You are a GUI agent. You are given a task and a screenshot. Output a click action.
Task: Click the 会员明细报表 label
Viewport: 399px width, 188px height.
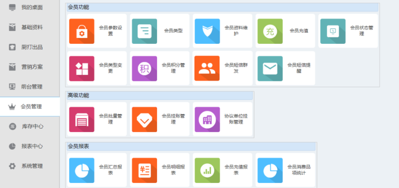point(173,170)
